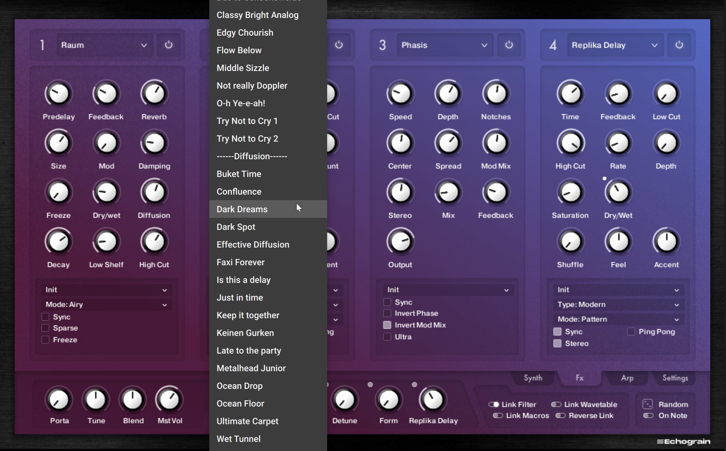Switch to the Fx tab
Screen dimensions: 726x451
click(580, 378)
